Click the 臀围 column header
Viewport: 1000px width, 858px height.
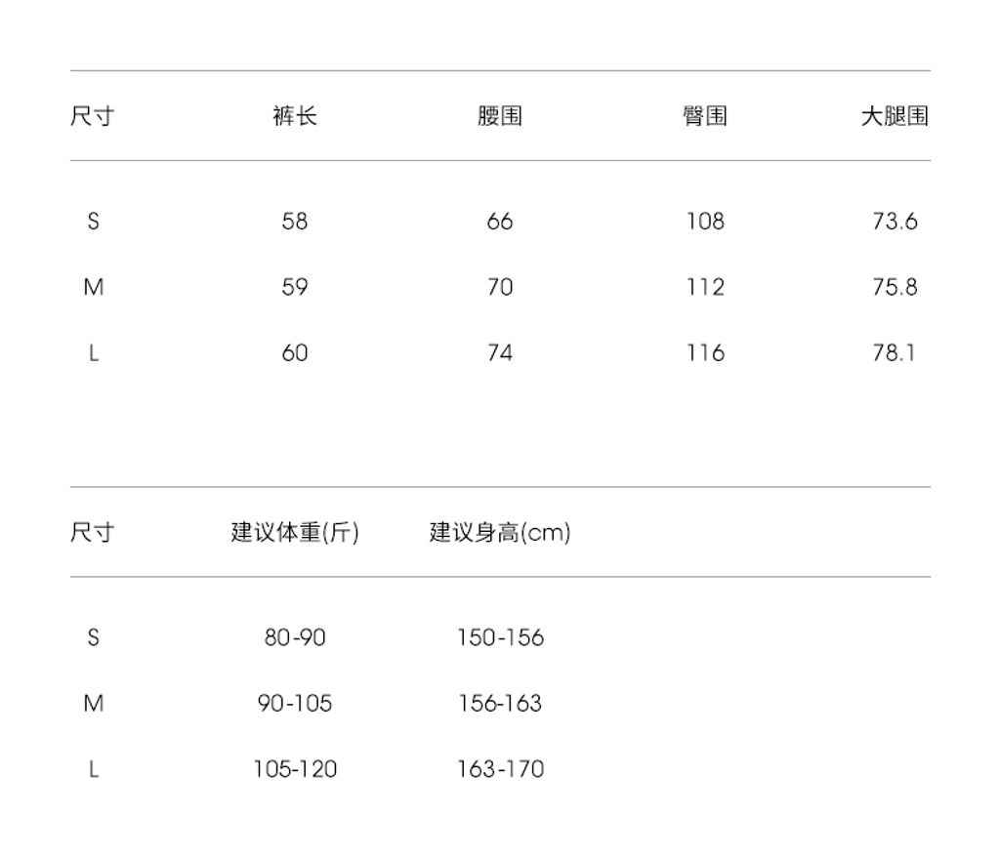tap(705, 116)
